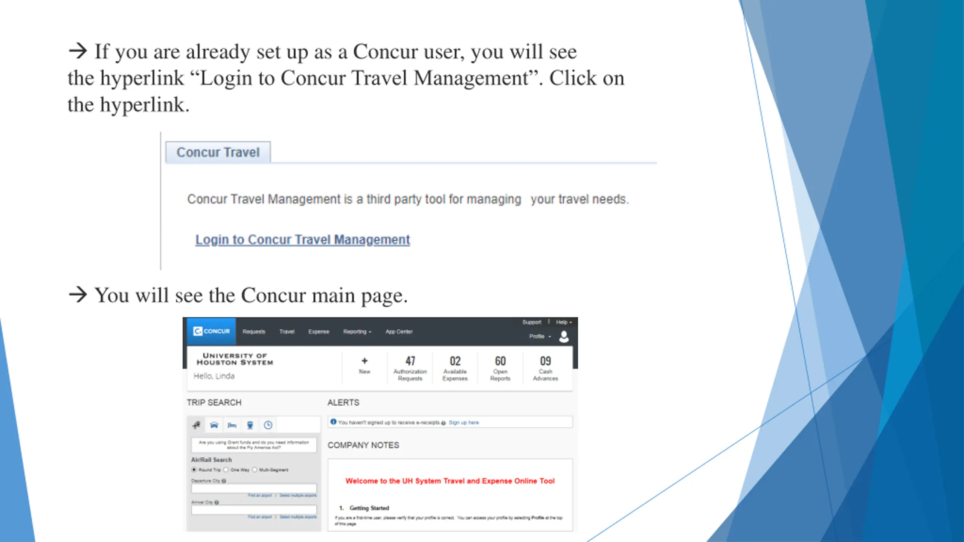Screen dimensions: 964x542
Task: Expand the Profile dropdown
Action: [x=540, y=336]
